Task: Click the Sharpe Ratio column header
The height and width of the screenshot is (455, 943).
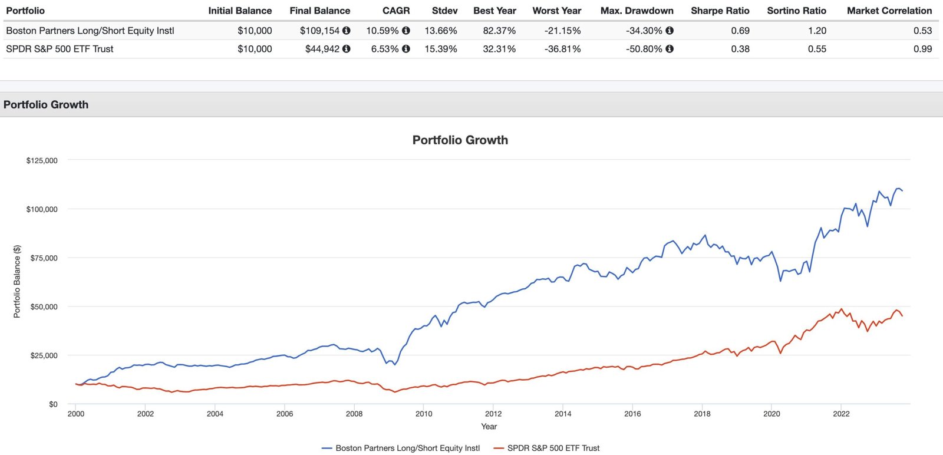Action: point(720,11)
